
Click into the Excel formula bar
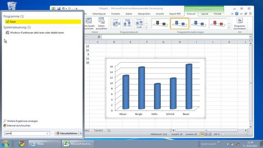175,37
